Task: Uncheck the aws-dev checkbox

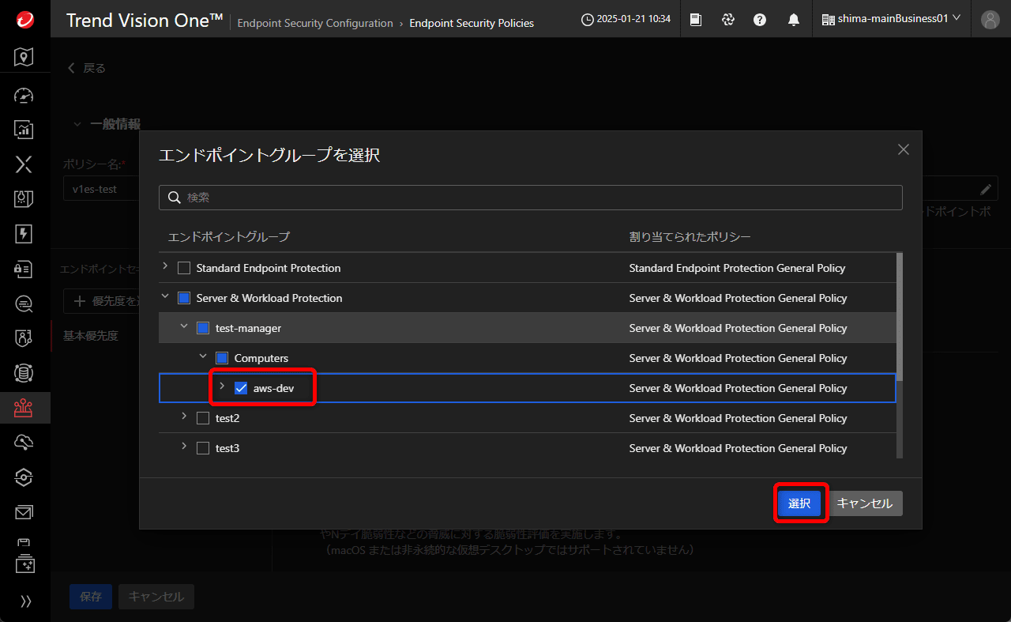Action: coord(241,388)
